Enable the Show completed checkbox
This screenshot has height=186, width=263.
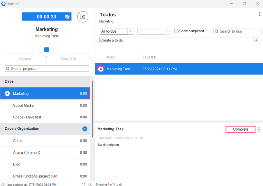click(176, 31)
